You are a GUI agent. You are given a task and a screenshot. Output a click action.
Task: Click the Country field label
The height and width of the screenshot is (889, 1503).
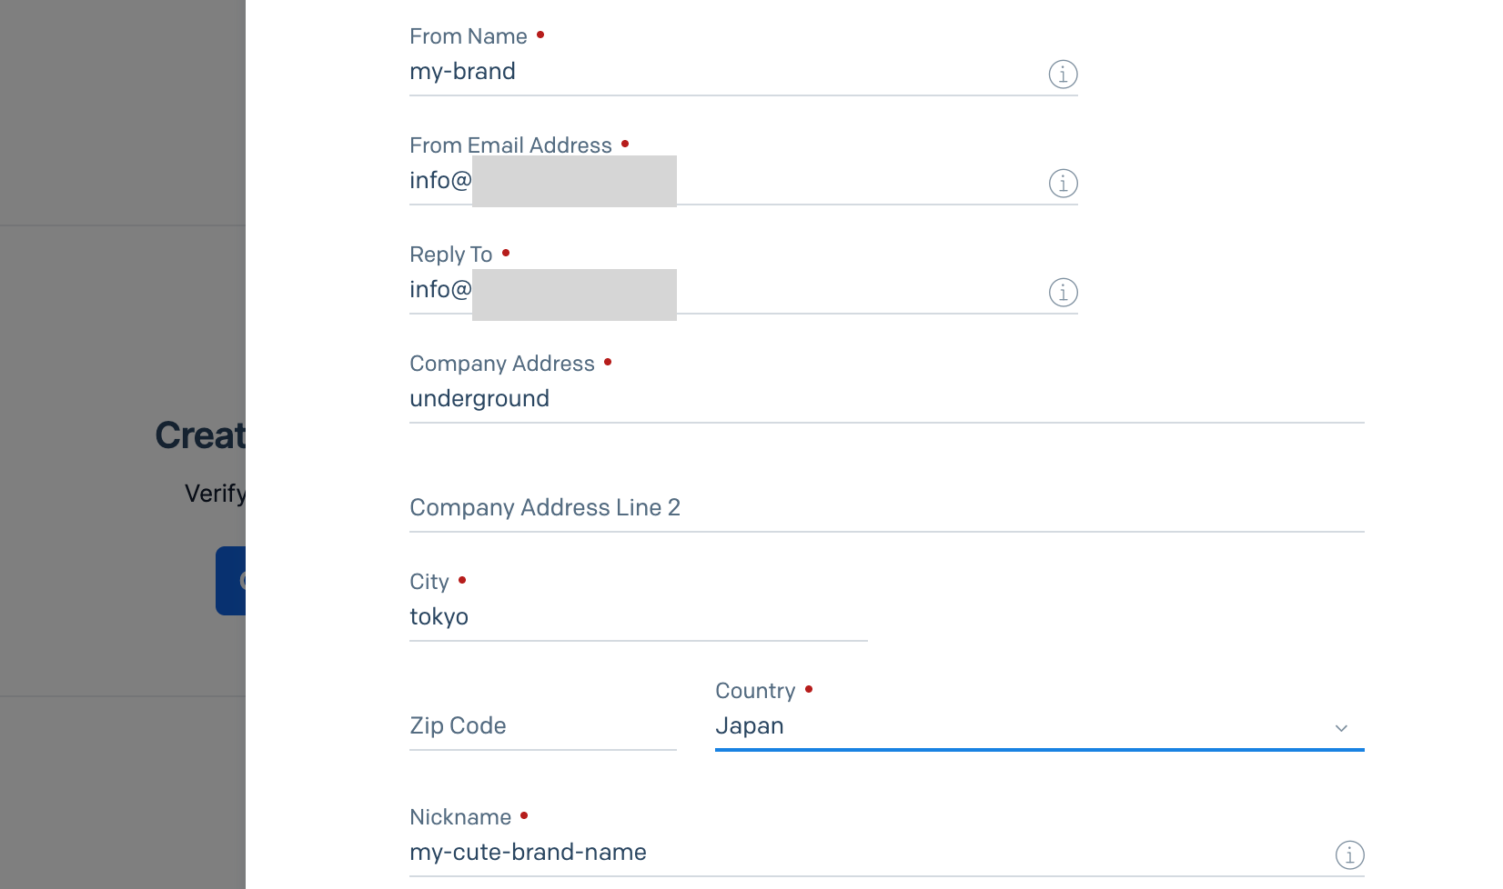click(755, 691)
